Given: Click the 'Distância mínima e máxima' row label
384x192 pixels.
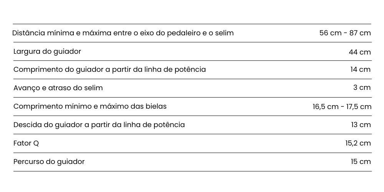Looking at the screenshot, I should [x=123, y=33].
